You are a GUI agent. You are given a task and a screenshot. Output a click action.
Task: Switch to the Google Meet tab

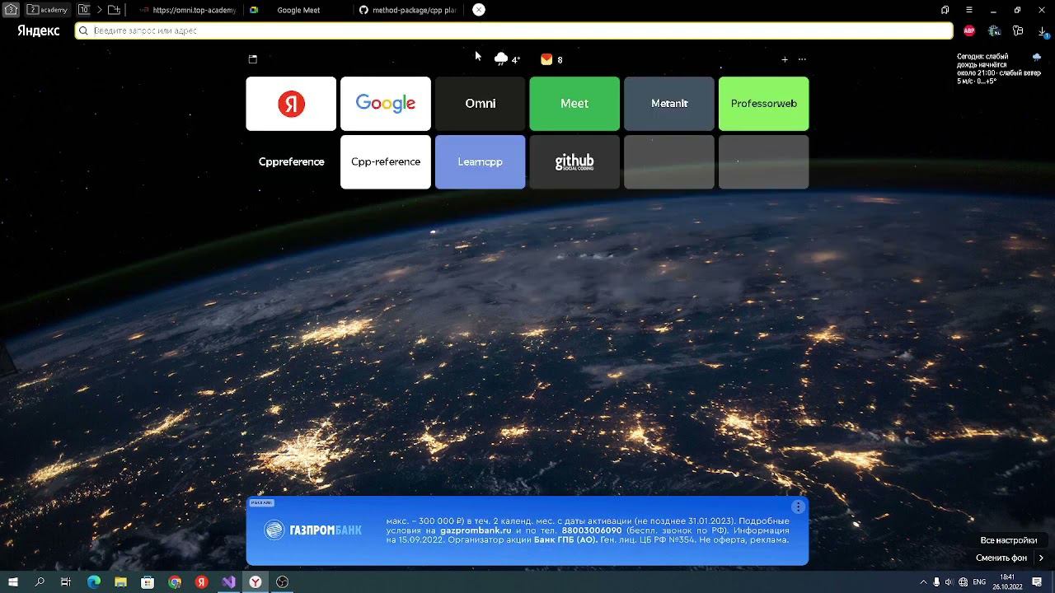(x=297, y=10)
